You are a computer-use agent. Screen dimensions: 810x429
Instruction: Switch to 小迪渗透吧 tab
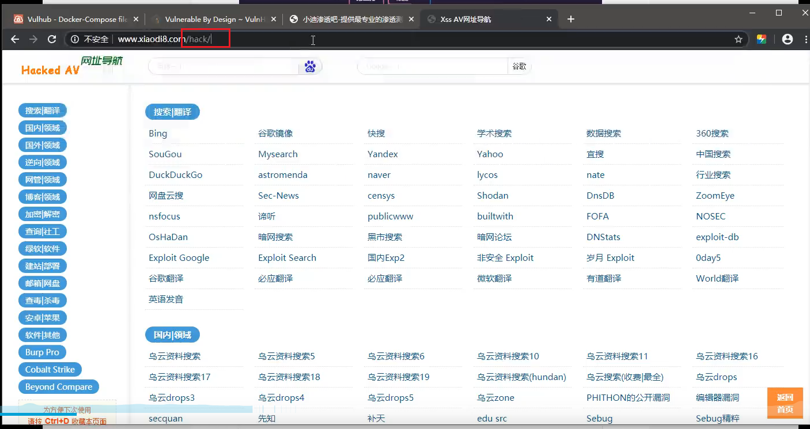[351, 19]
